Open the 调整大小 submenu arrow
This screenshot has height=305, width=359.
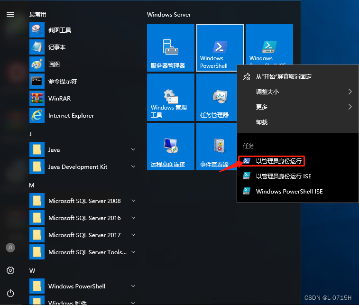[x=350, y=92]
